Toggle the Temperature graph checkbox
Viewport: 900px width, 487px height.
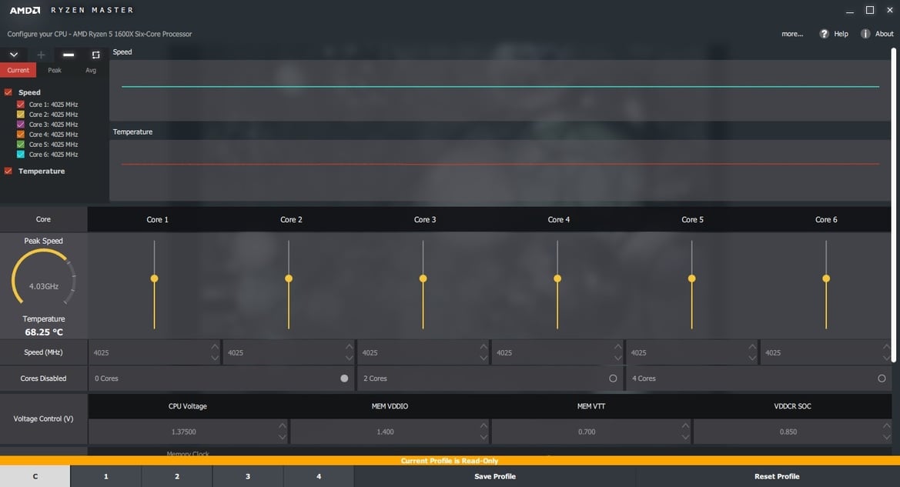[x=8, y=171]
